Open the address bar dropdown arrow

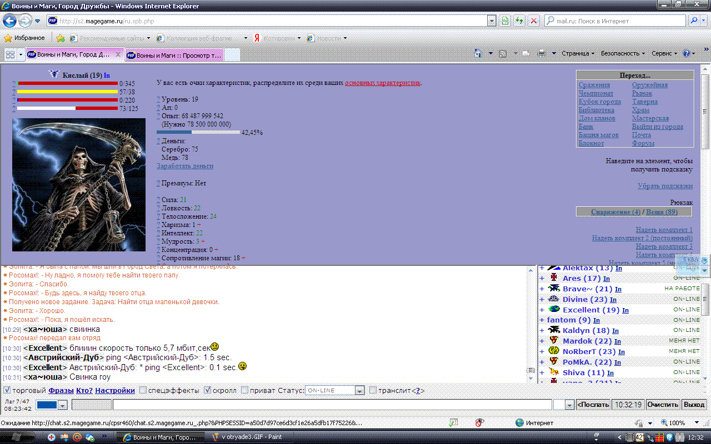(491, 21)
